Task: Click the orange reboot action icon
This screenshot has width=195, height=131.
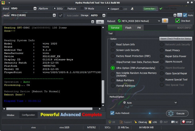Action: coord(165,21)
